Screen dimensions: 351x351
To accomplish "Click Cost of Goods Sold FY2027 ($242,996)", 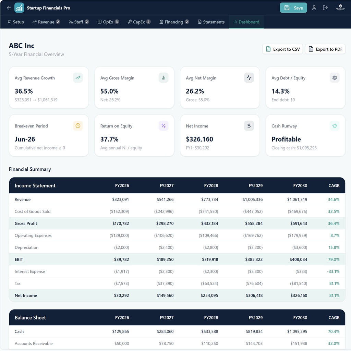I will click(164, 211).
